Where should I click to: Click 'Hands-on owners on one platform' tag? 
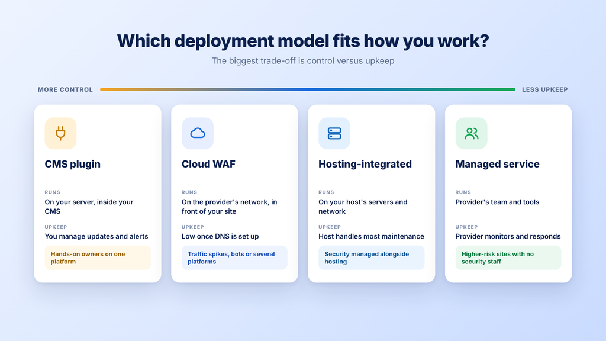[98, 258]
